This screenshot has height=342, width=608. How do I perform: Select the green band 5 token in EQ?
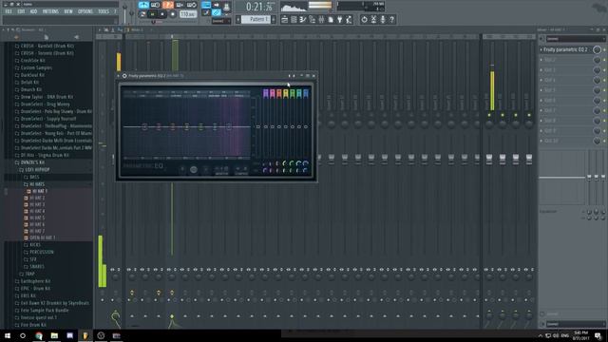point(293,93)
